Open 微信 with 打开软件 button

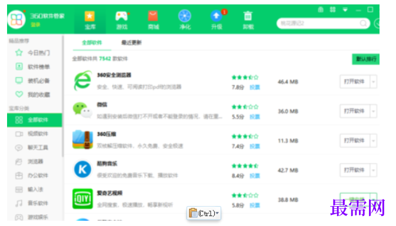click(355, 111)
